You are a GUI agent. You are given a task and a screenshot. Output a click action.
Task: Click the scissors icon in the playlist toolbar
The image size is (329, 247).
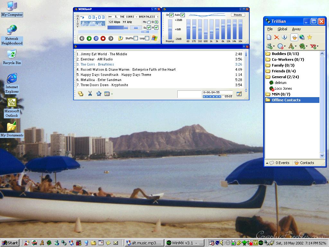(x=90, y=94)
